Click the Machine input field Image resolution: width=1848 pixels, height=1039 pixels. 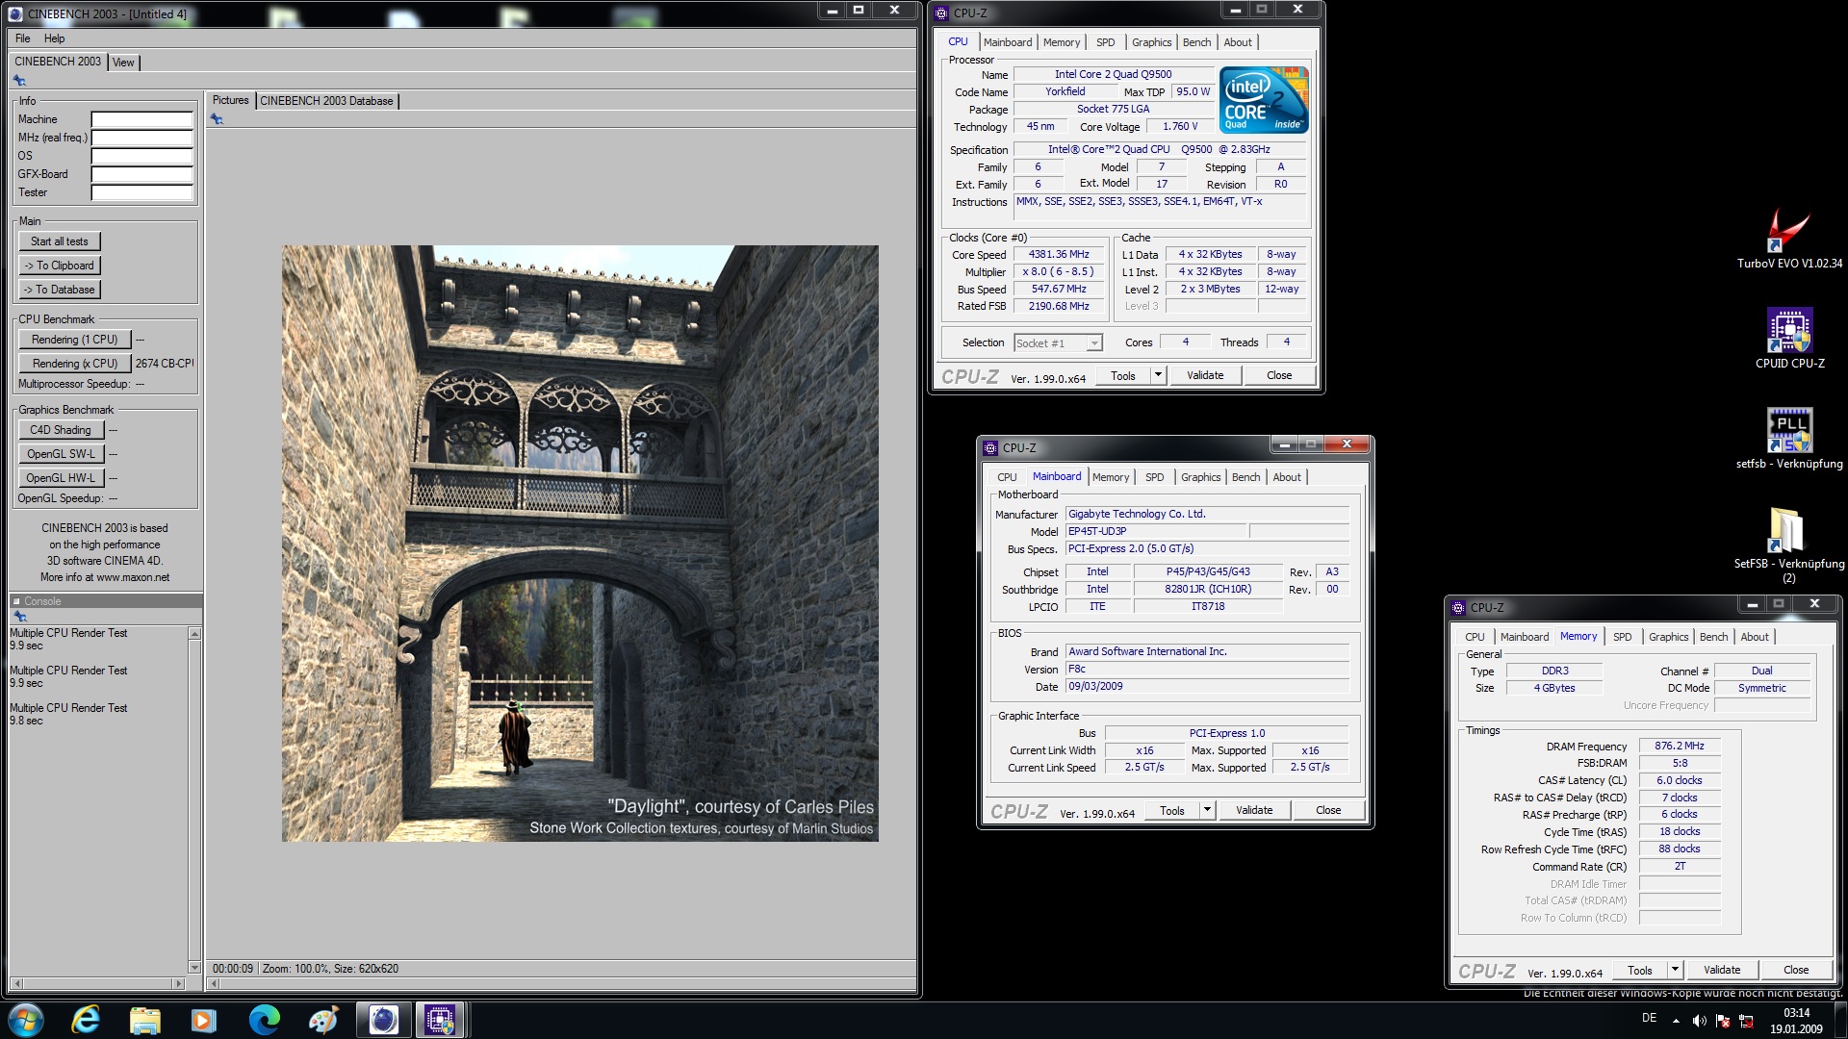pyautogui.click(x=142, y=120)
